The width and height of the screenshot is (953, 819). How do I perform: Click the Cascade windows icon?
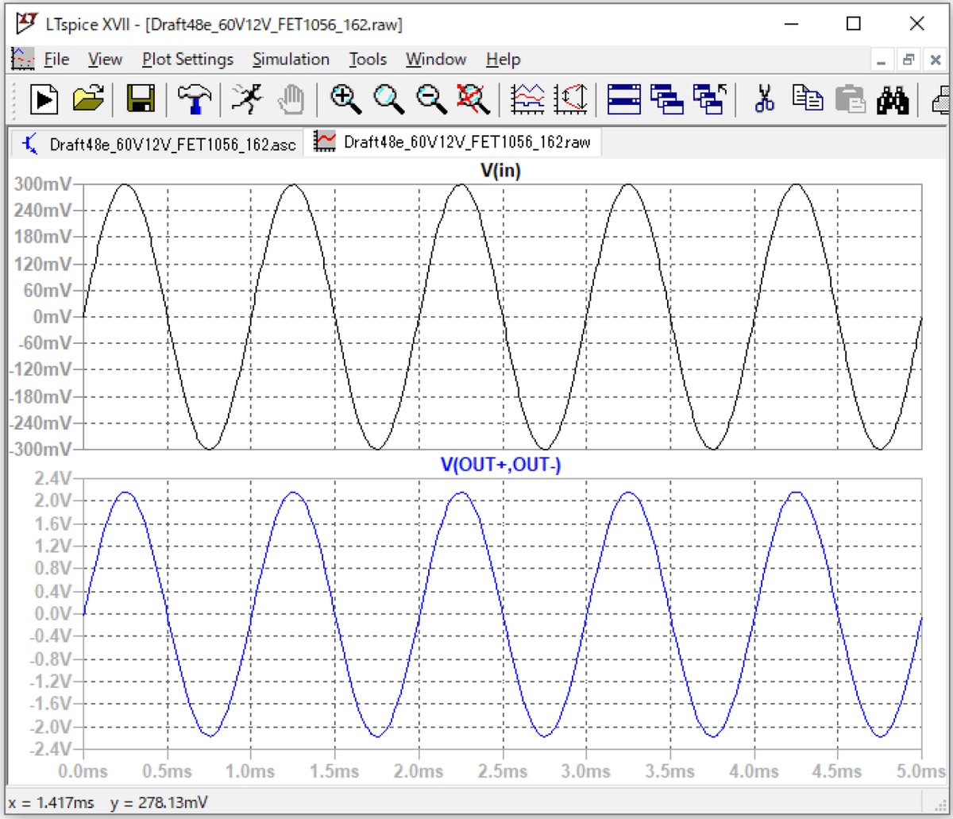pos(666,99)
